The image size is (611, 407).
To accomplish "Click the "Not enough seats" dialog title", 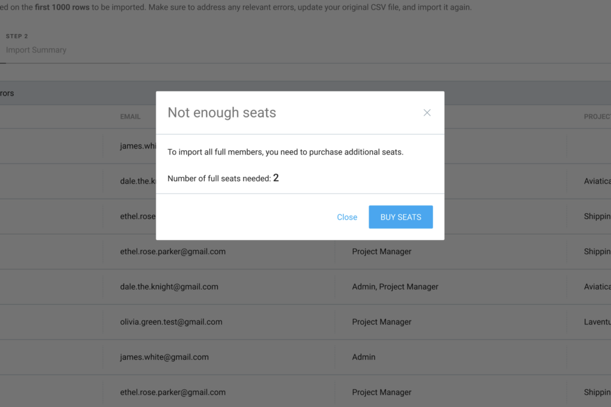I will (x=221, y=113).
